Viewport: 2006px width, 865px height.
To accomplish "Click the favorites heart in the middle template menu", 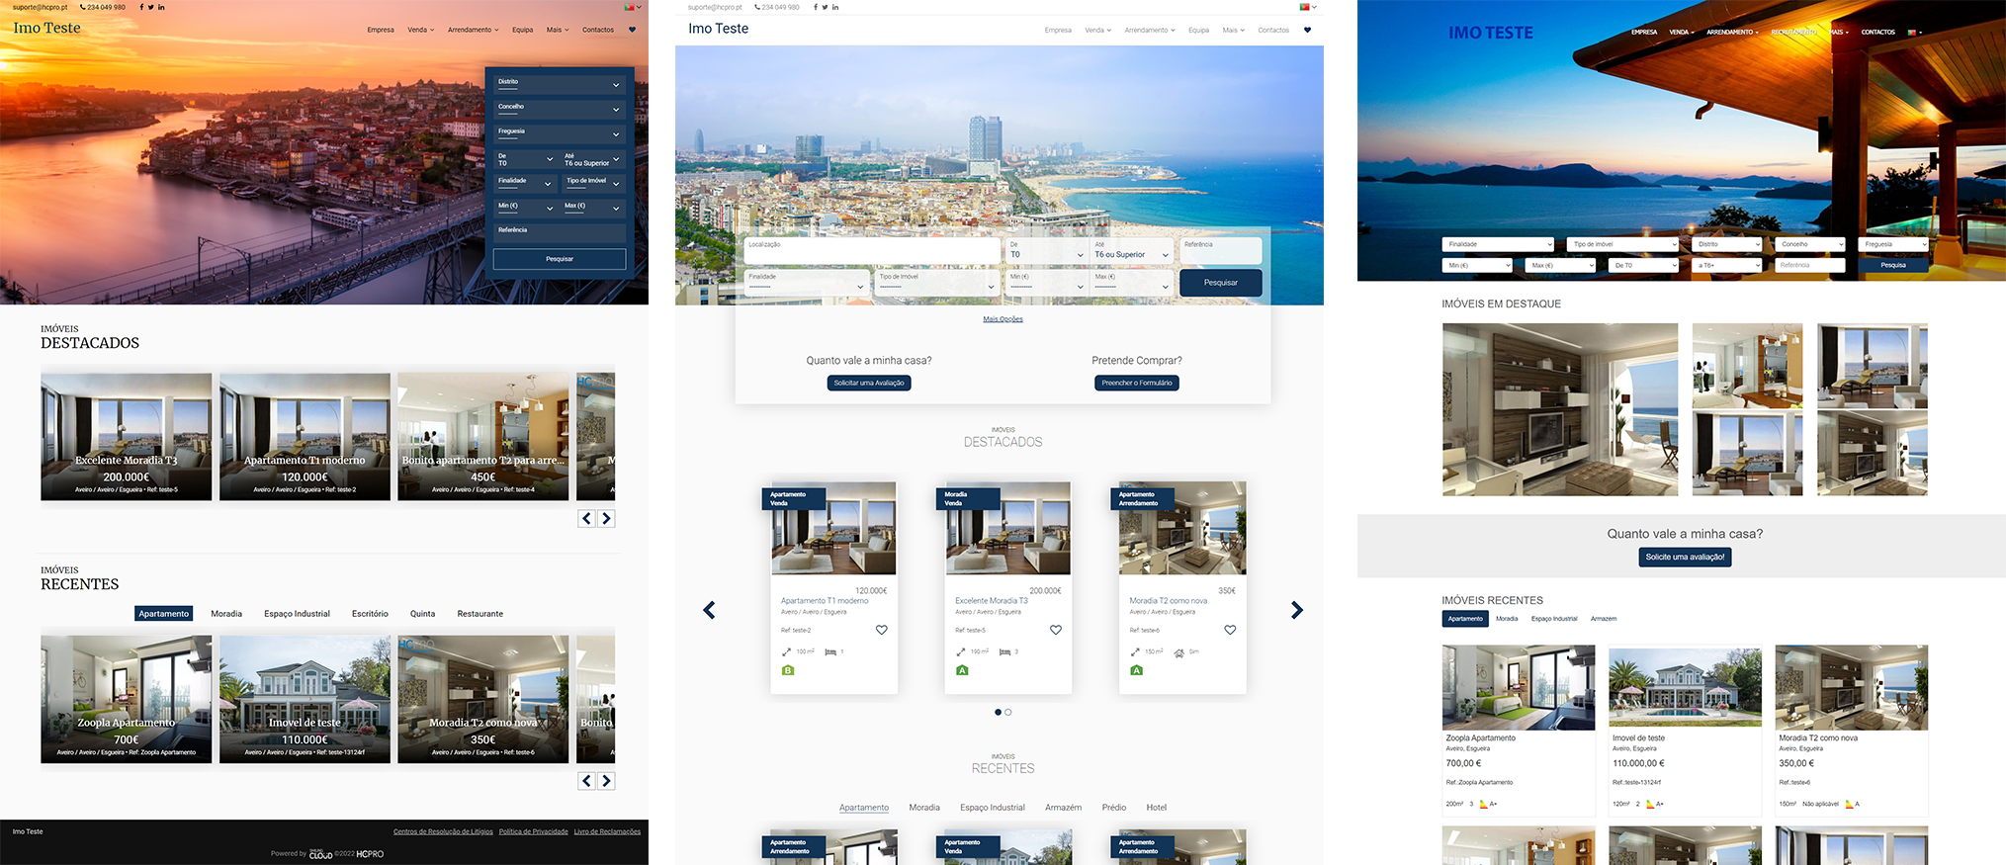I will (1307, 30).
